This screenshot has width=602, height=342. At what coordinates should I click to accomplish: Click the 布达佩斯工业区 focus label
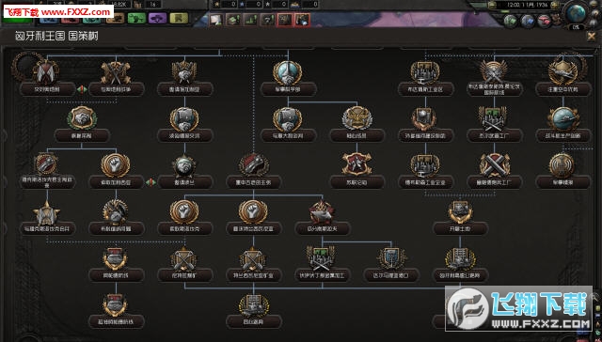coord(425,89)
